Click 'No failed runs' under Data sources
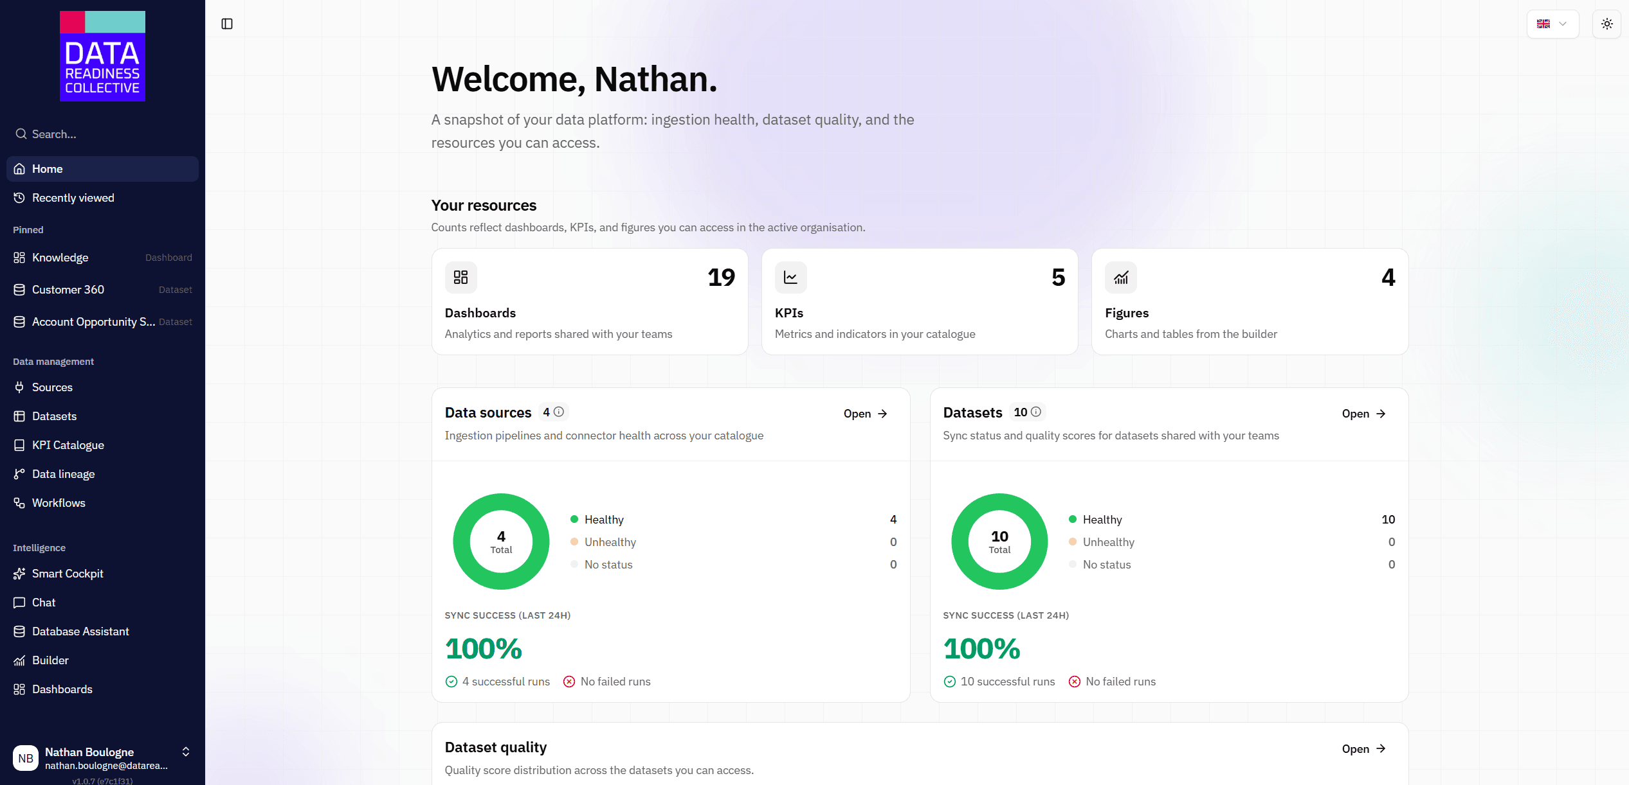The height and width of the screenshot is (785, 1629). [x=615, y=682]
